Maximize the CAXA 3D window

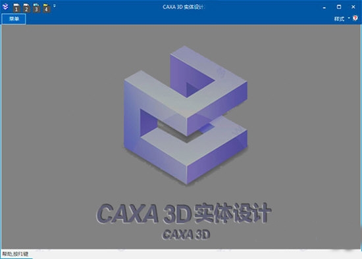tap(339, 7)
